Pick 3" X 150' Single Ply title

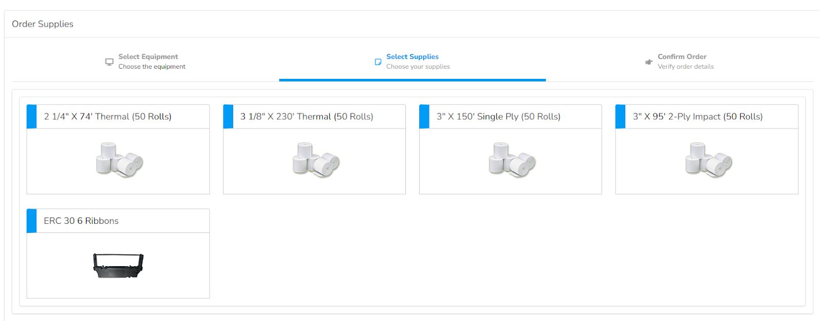click(x=498, y=117)
